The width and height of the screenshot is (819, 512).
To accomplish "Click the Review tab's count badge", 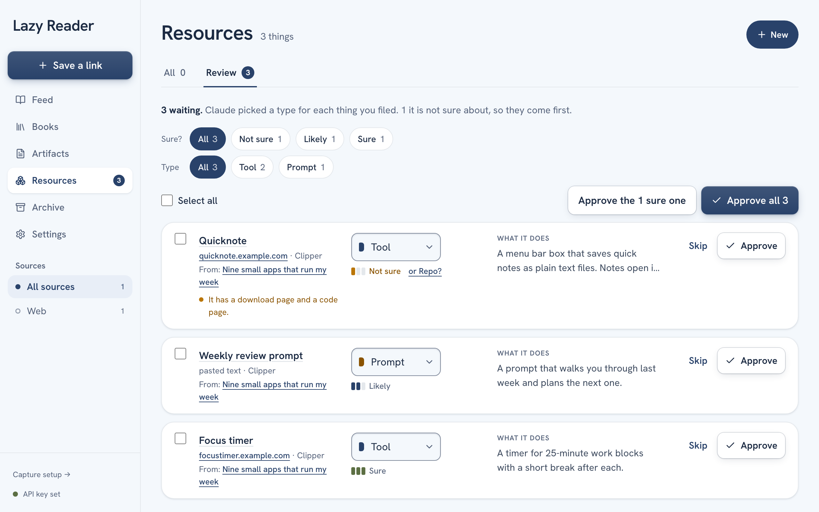I will [x=248, y=72].
